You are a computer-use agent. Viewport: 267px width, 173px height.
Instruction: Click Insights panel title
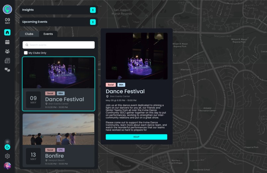tap(28, 10)
